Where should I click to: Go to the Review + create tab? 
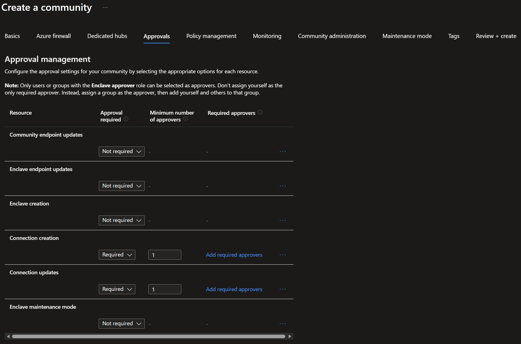click(496, 36)
